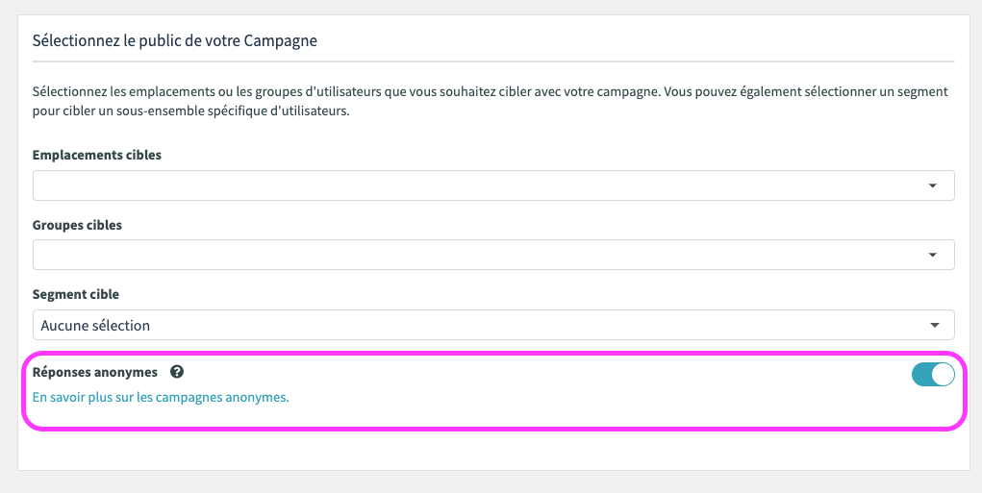Click the description paragraph about targeting users
Screen dimensions: 982x493
point(491,103)
